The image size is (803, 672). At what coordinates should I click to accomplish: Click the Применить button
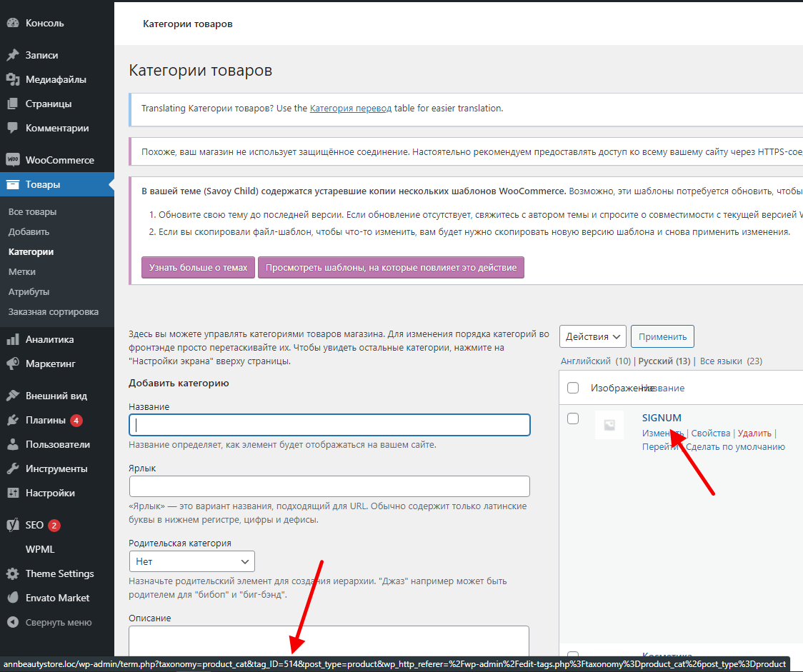point(663,337)
